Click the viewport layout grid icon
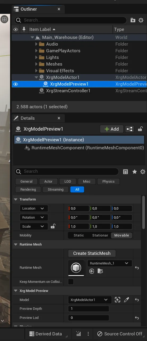This screenshot has height=341, width=147. click(x=4, y=19)
